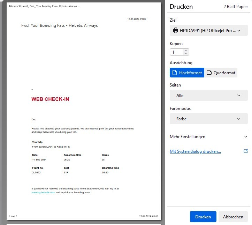Open the Ziel printer dropdown chevron
252x225 pixels.
(239, 31)
